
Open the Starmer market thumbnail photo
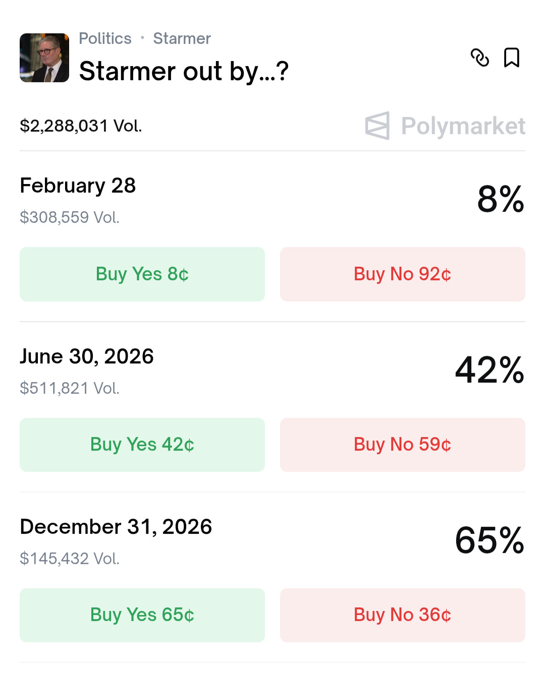point(44,58)
